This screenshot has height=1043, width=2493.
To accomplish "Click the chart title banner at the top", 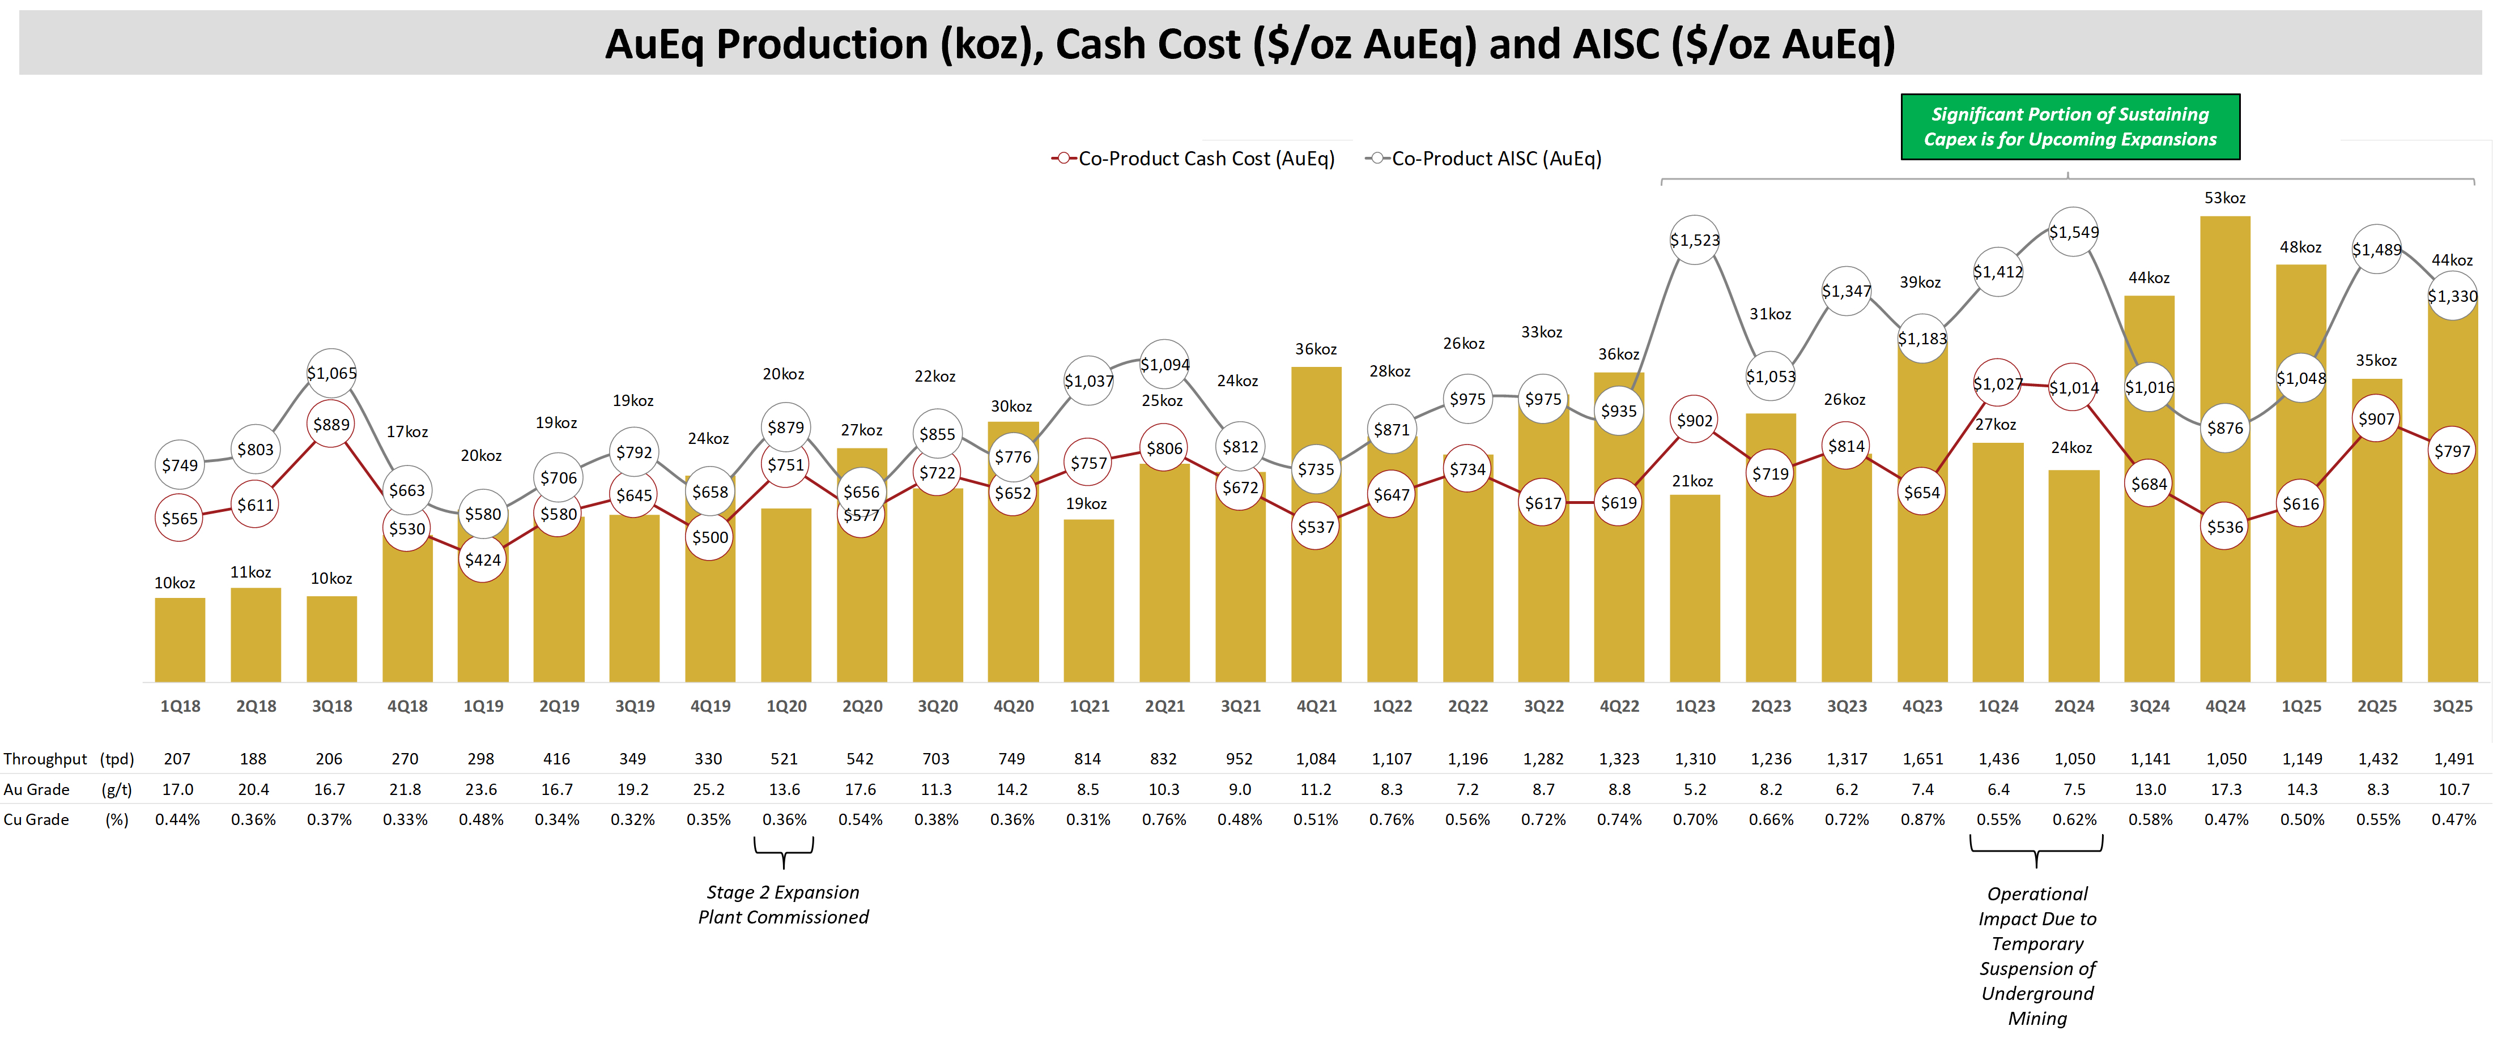I will click(x=1247, y=44).
